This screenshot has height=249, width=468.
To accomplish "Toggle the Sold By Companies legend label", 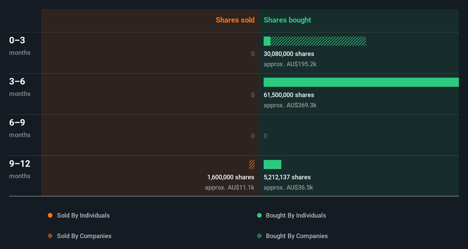I will (x=84, y=236).
